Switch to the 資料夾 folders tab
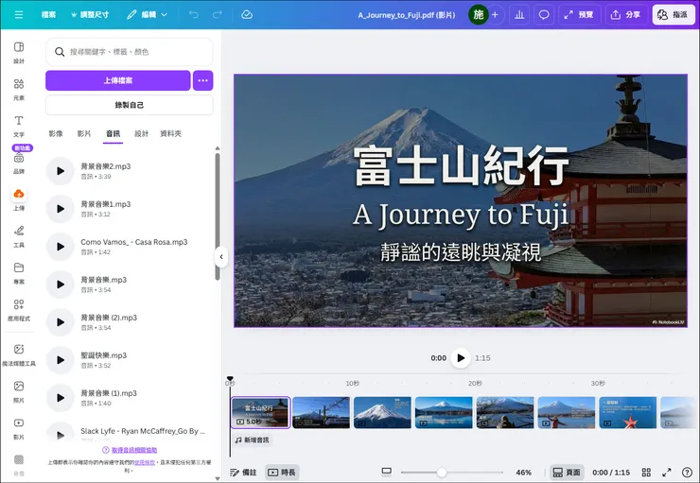This screenshot has height=483, width=700. [171, 133]
